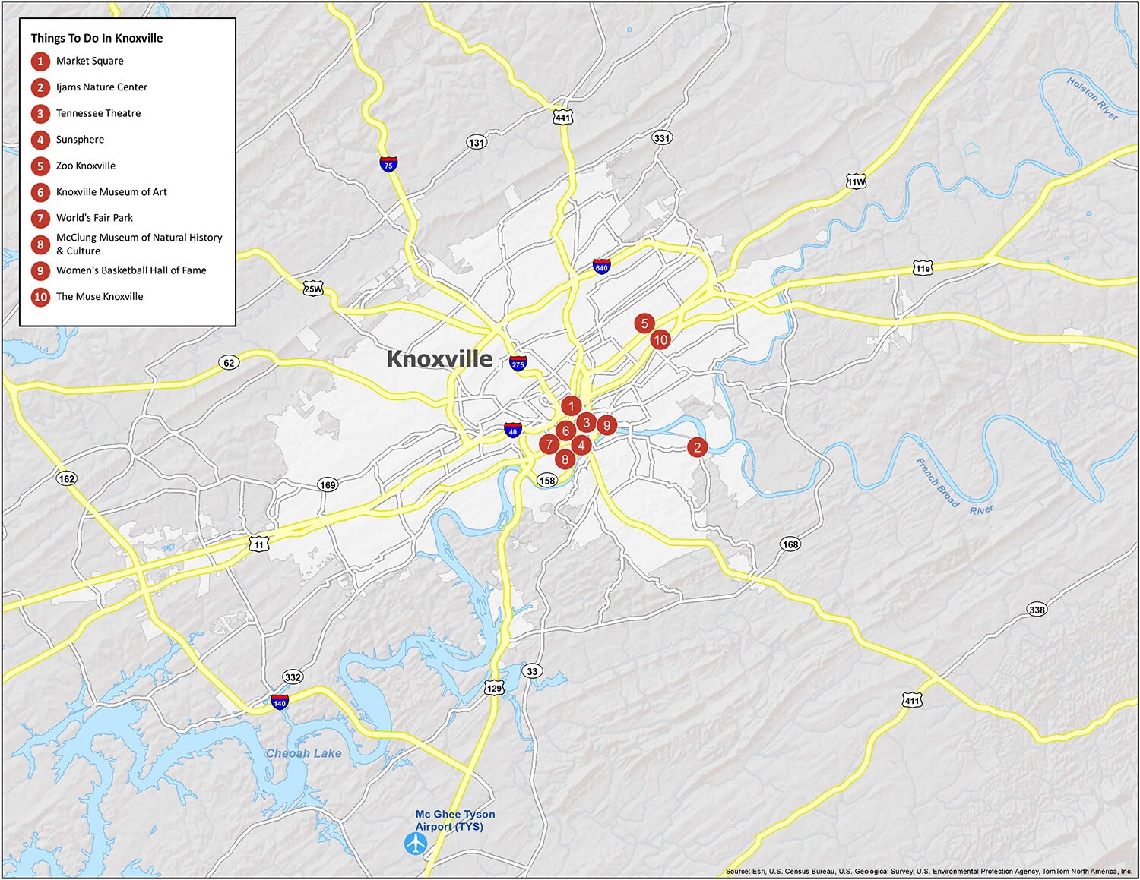Image resolution: width=1140 pixels, height=880 pixels.
Task: Click the Things To Do In Knoxville title
Action: [x=97, y=38]
